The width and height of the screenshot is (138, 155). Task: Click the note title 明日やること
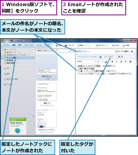point(84,51)
